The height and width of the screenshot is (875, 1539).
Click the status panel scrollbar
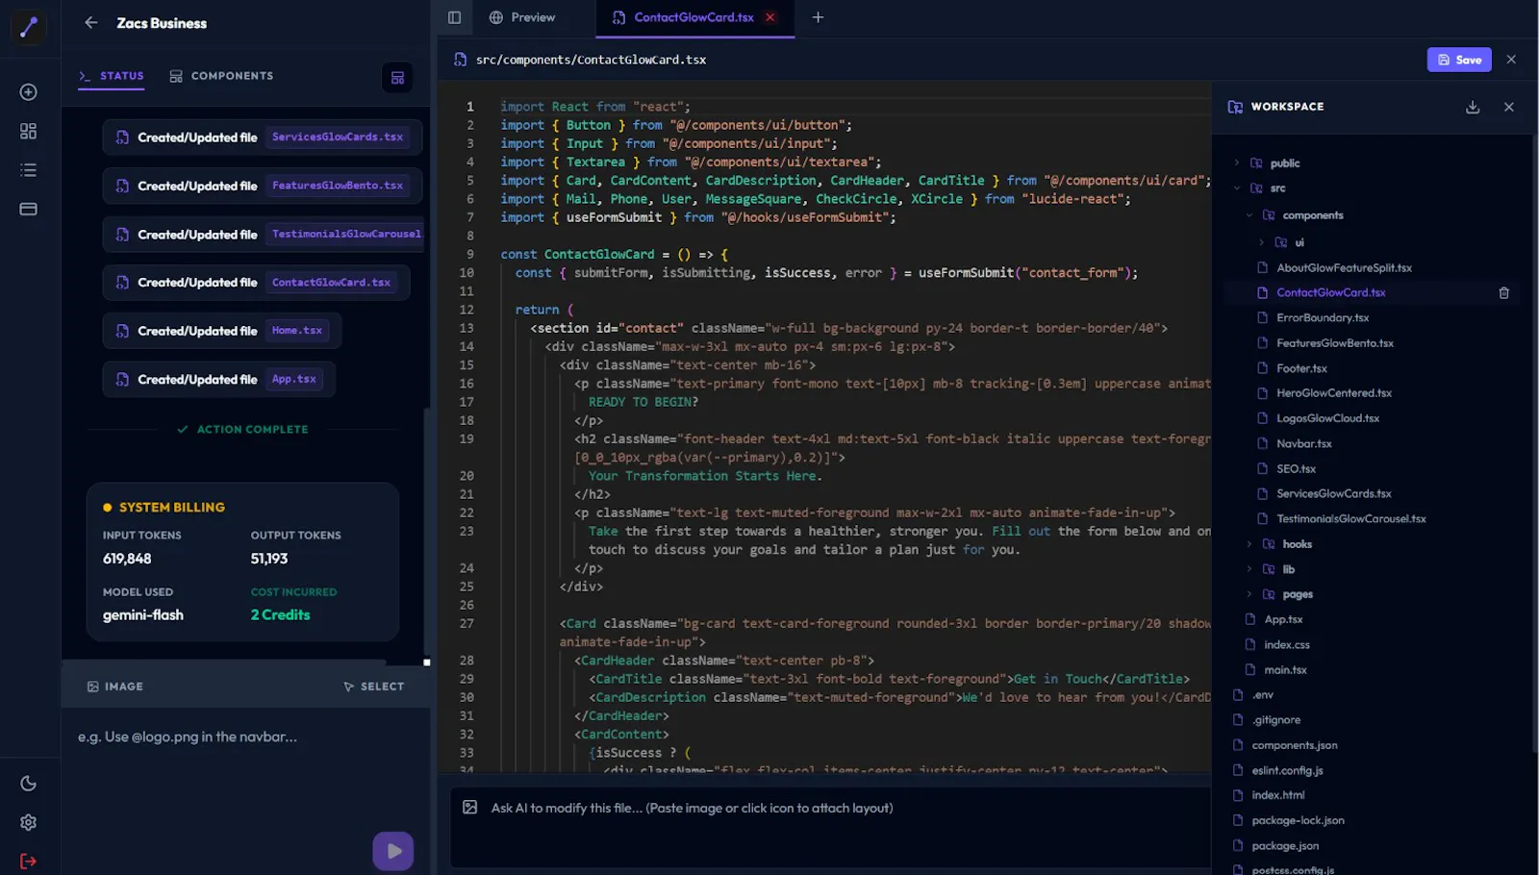point(426,534)
